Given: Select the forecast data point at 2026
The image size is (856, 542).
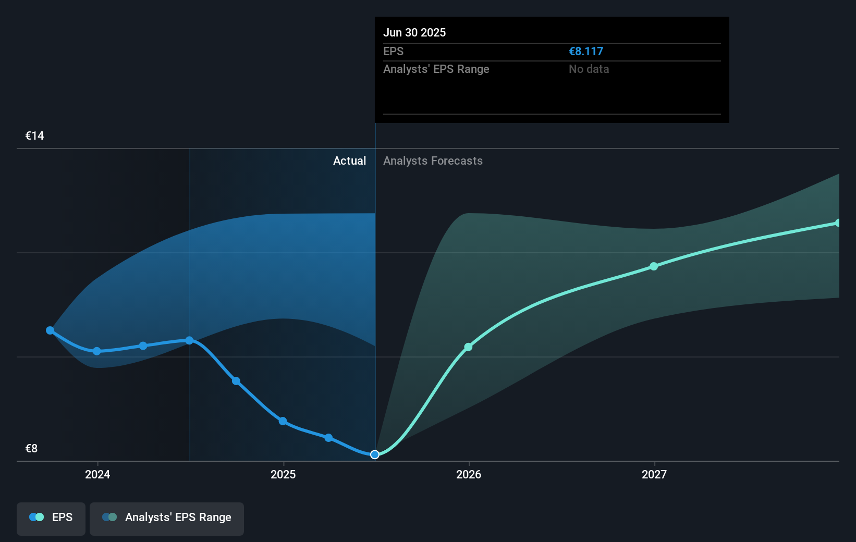Looking at the screenshot, I should pyautogui.click(x=468, y=346).
